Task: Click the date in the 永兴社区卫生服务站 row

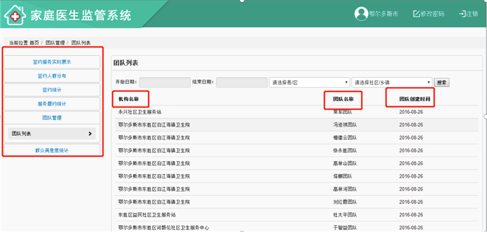Action: coord(412,112)
